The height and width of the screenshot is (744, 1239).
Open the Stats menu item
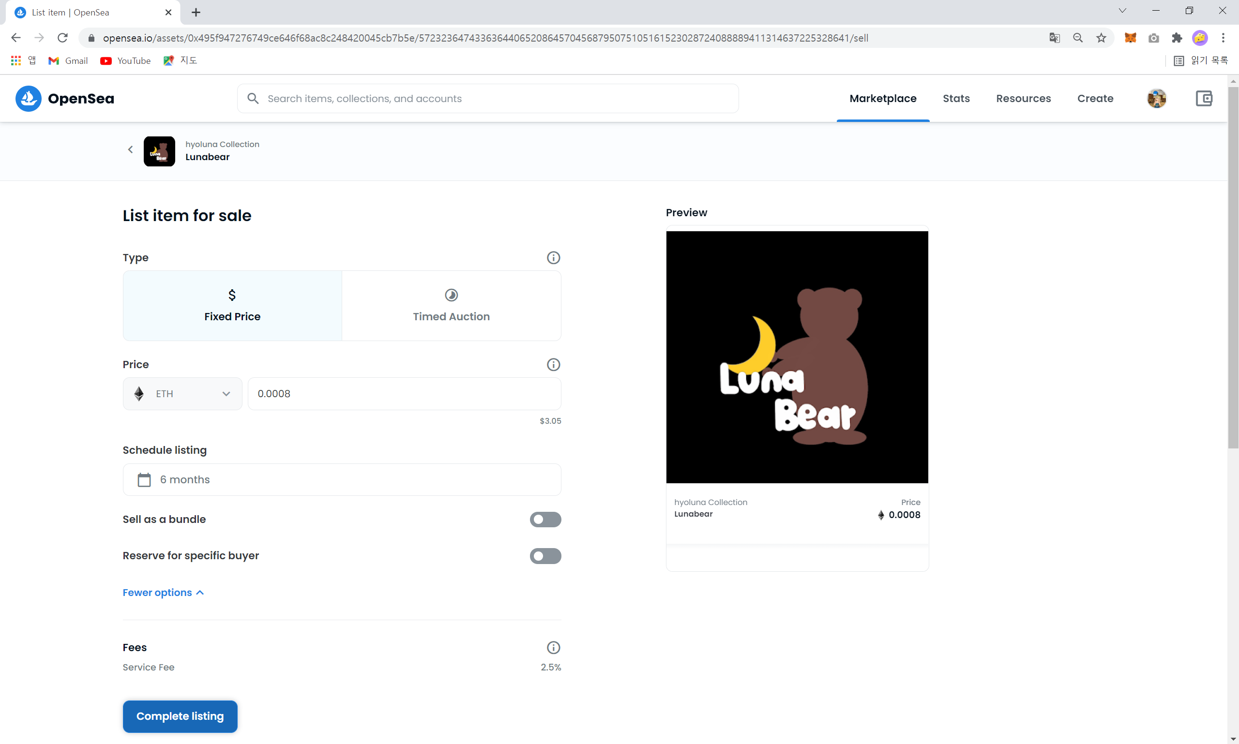point(955,98)
